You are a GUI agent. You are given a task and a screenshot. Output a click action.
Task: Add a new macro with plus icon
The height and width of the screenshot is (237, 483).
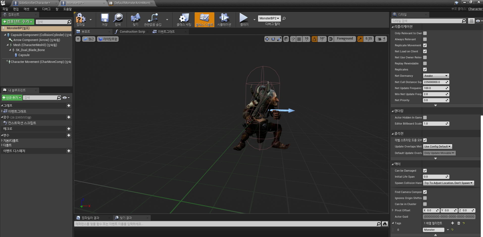click(x=69, y=129)
